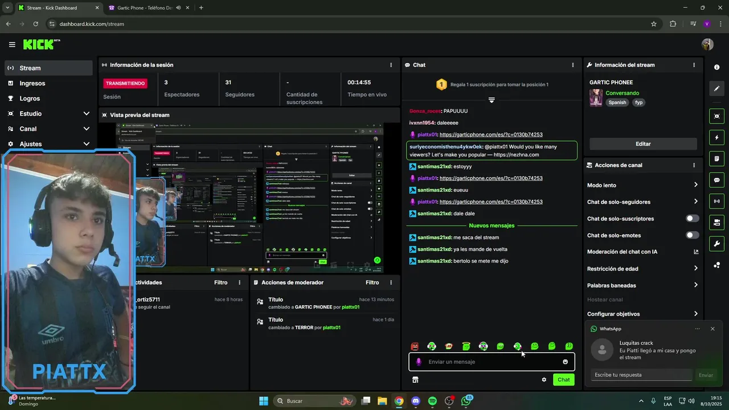Open the Configurar objetivos arrow

click(695, 314)
